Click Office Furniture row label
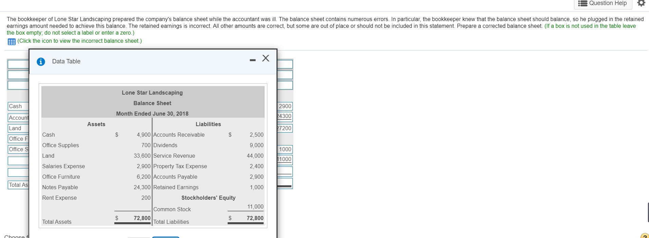 [61, 177]
